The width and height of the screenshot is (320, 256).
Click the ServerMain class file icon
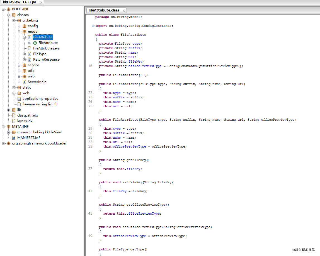pos(25,82)
